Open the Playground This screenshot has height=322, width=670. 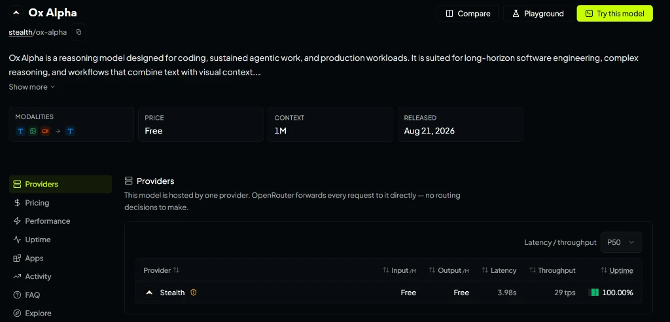point(538,13)
